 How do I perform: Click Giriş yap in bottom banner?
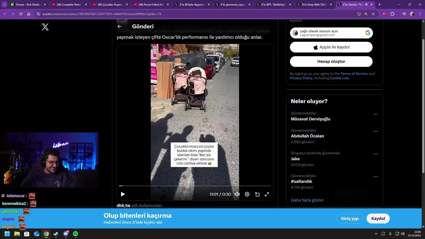click(350, 218)
